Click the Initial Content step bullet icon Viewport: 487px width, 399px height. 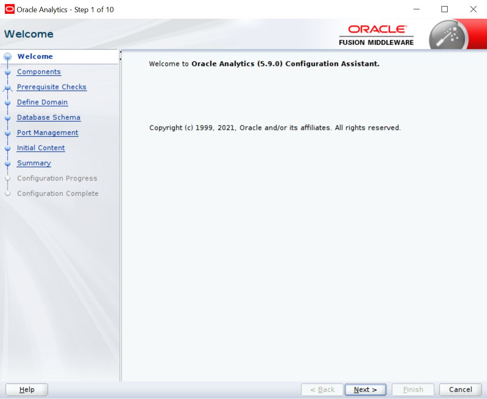coord(8,148)
